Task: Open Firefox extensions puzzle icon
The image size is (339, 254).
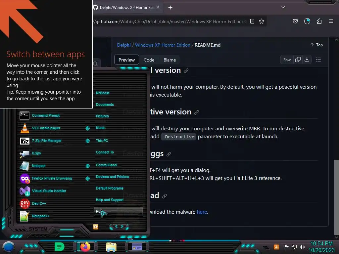Action: coord(319,21)
